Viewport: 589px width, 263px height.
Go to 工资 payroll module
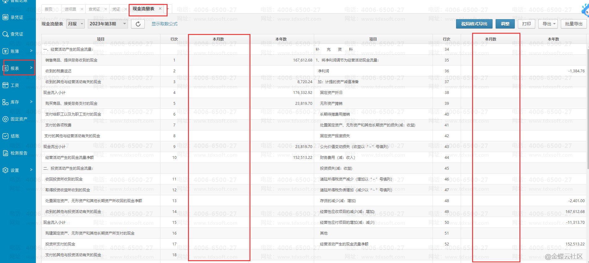coord(15,85)
